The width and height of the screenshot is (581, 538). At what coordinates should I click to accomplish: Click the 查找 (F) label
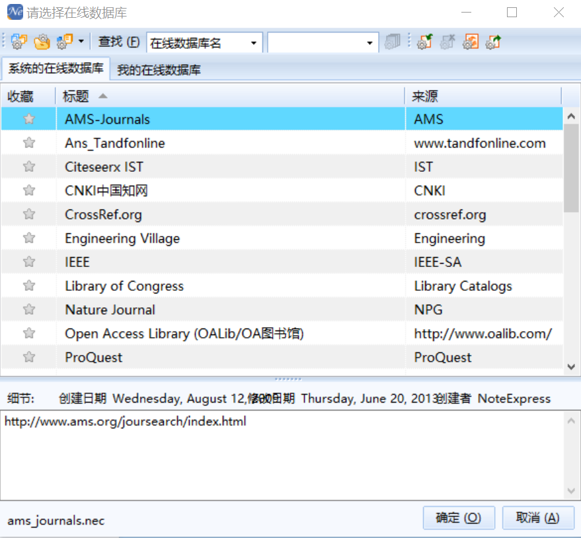point(119,42)
